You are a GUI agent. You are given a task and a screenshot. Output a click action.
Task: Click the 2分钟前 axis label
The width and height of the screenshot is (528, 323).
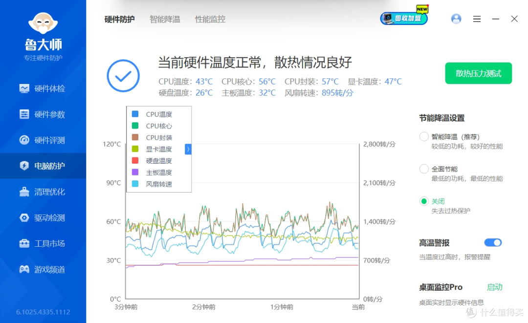click(x=204, y=307)
